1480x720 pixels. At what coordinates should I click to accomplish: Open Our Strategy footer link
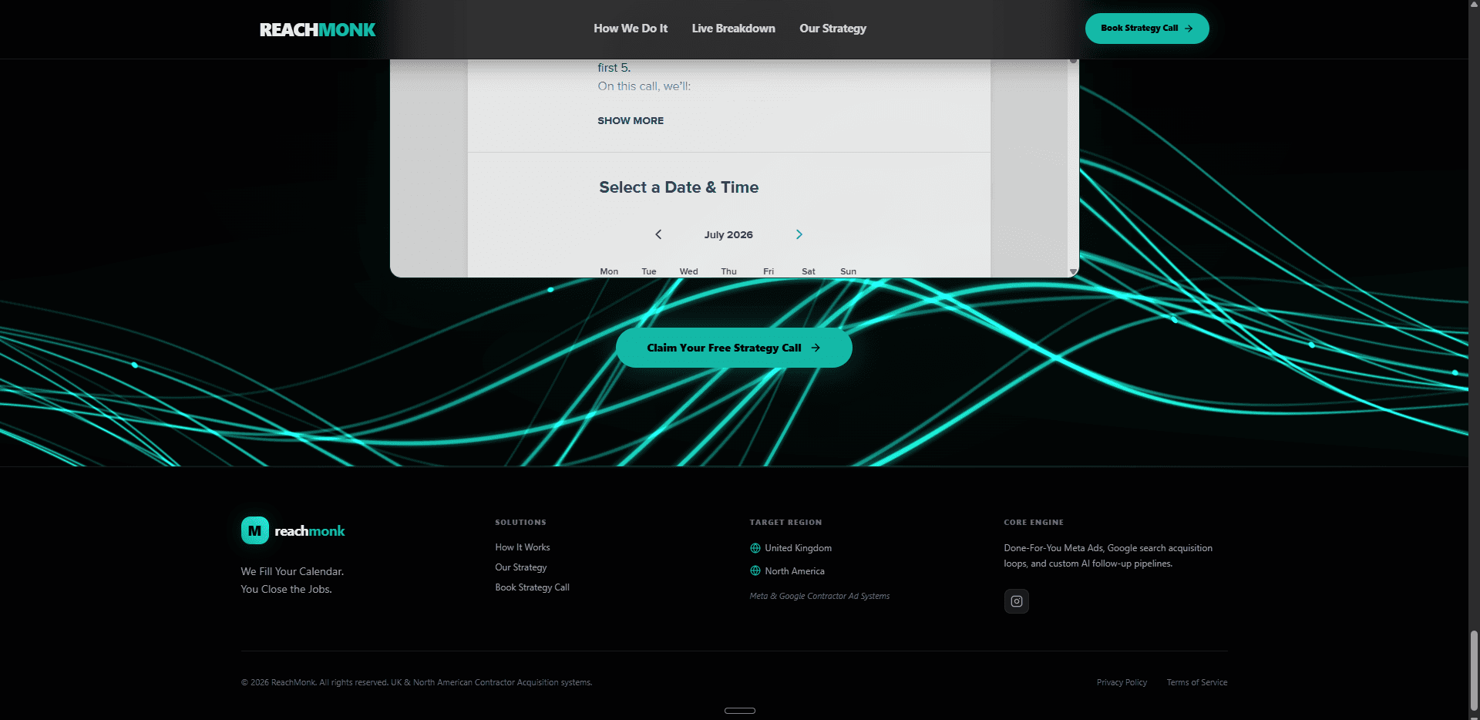coord(521,567)
